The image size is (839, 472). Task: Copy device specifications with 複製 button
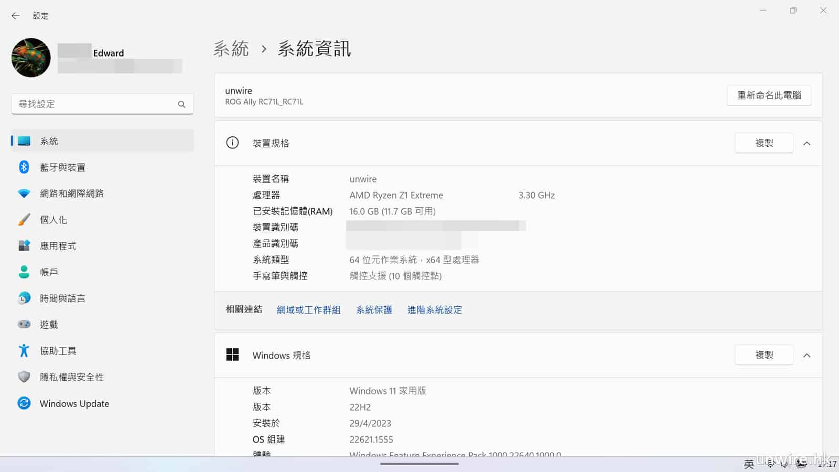click(x=763, y=143)
